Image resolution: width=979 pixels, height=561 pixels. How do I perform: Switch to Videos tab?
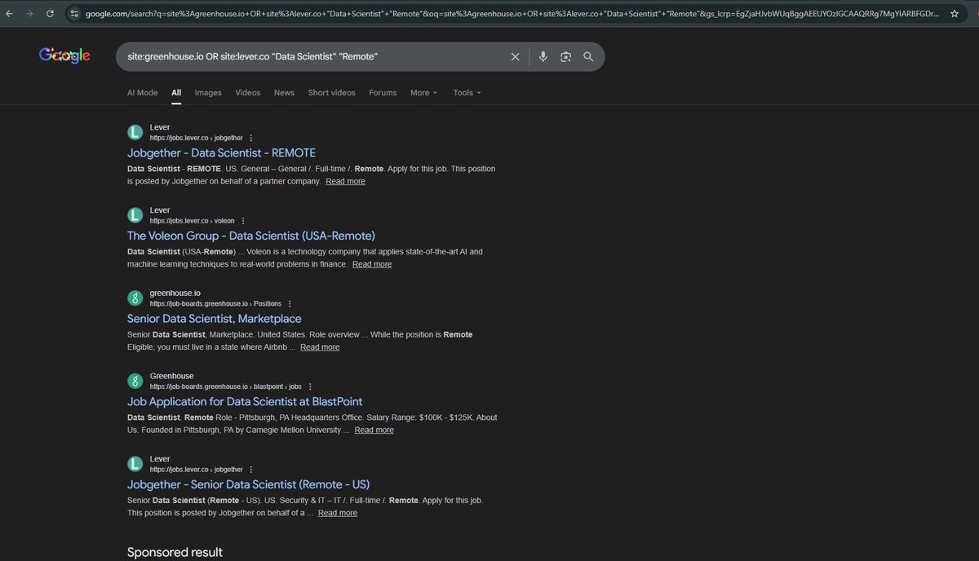[248, 93]
